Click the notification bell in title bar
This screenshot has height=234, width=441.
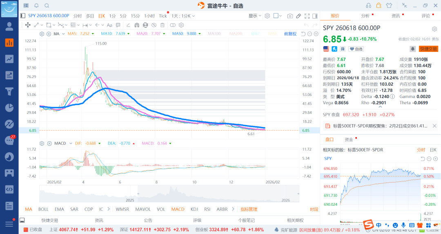point(36,6)
